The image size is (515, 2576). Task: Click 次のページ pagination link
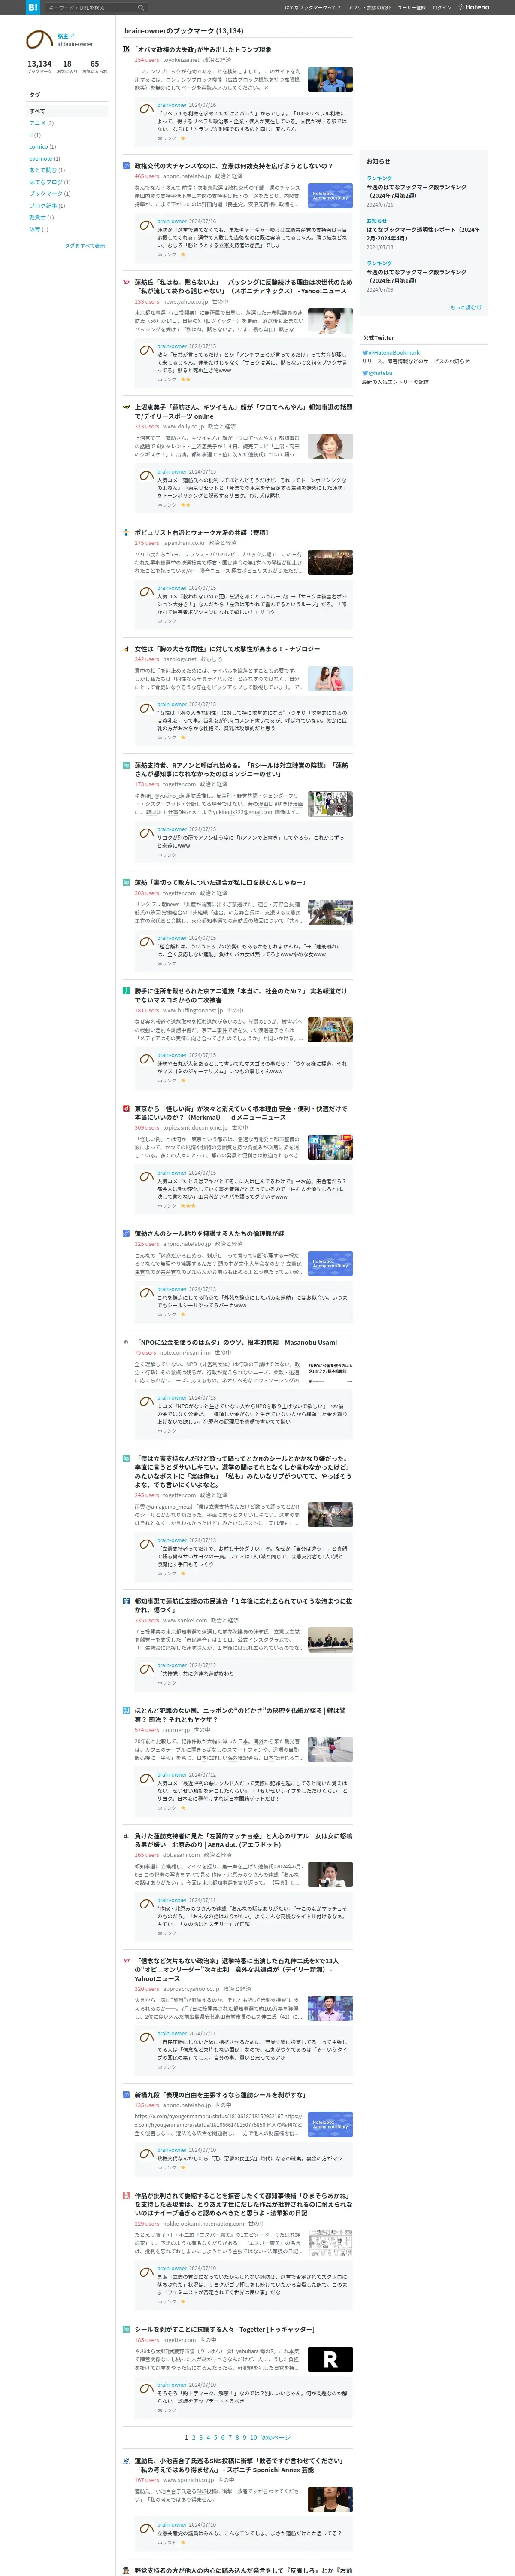click(x=276, y=2438)
